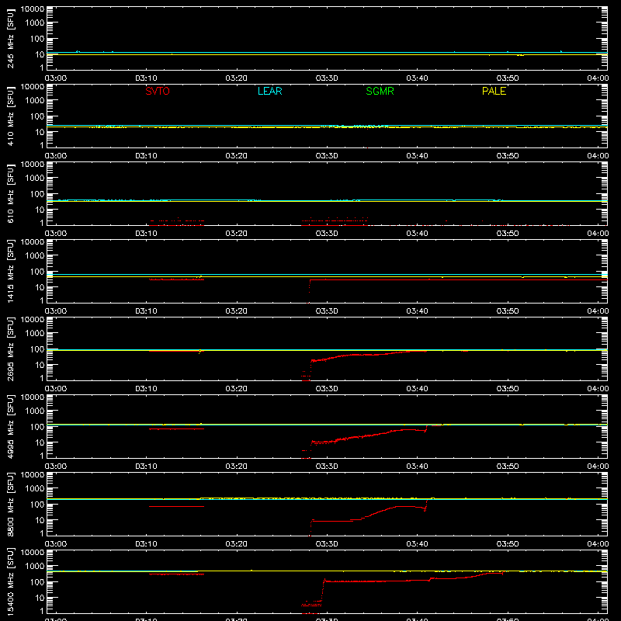
Task: Click 03:20 time label under 610 MHz panel
Action: pyautogui.click(x=237, y=234)
